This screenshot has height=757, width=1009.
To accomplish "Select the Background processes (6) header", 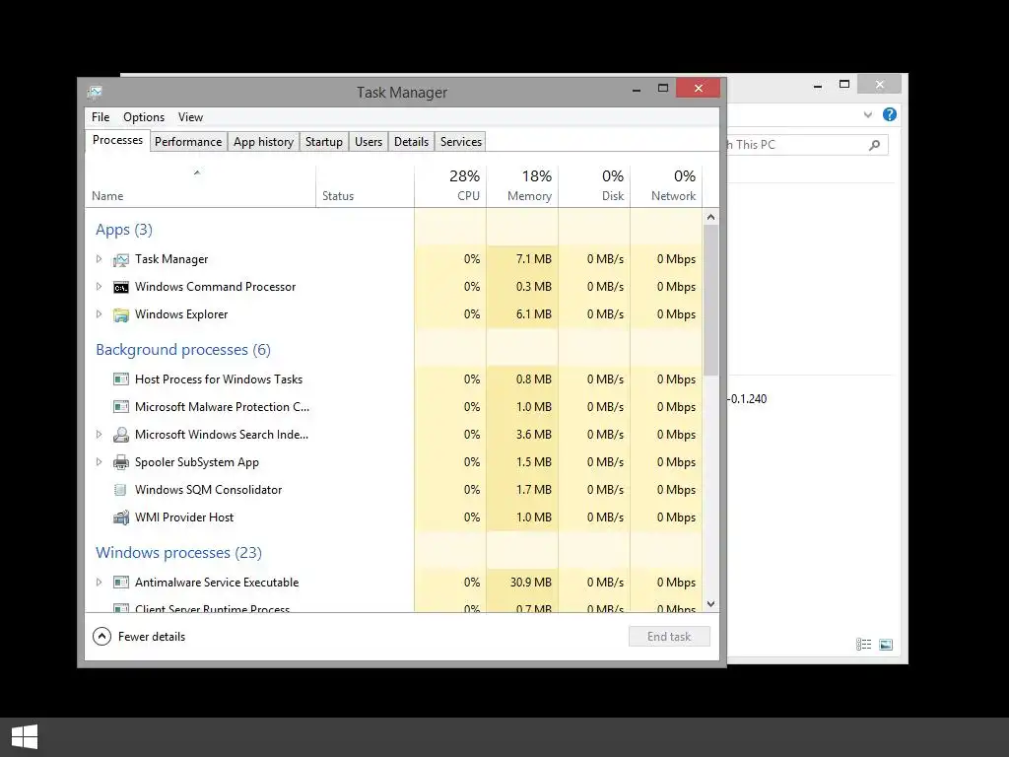I will point(183,350).
